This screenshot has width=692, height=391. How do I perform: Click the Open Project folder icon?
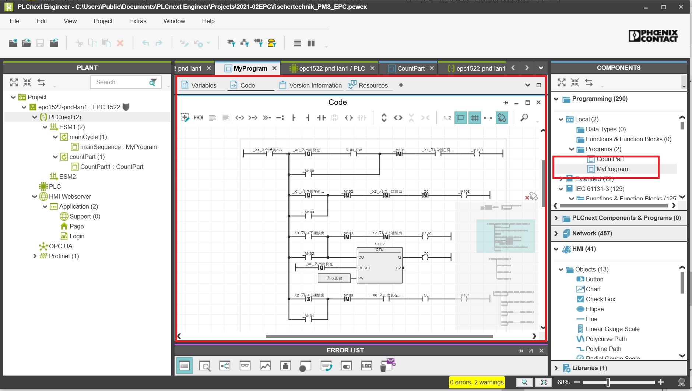[x=27, y=43]
